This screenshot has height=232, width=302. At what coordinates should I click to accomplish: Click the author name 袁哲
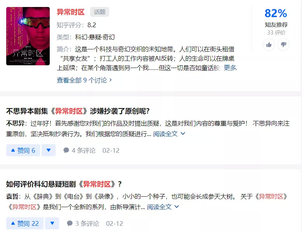click(12, 196)
